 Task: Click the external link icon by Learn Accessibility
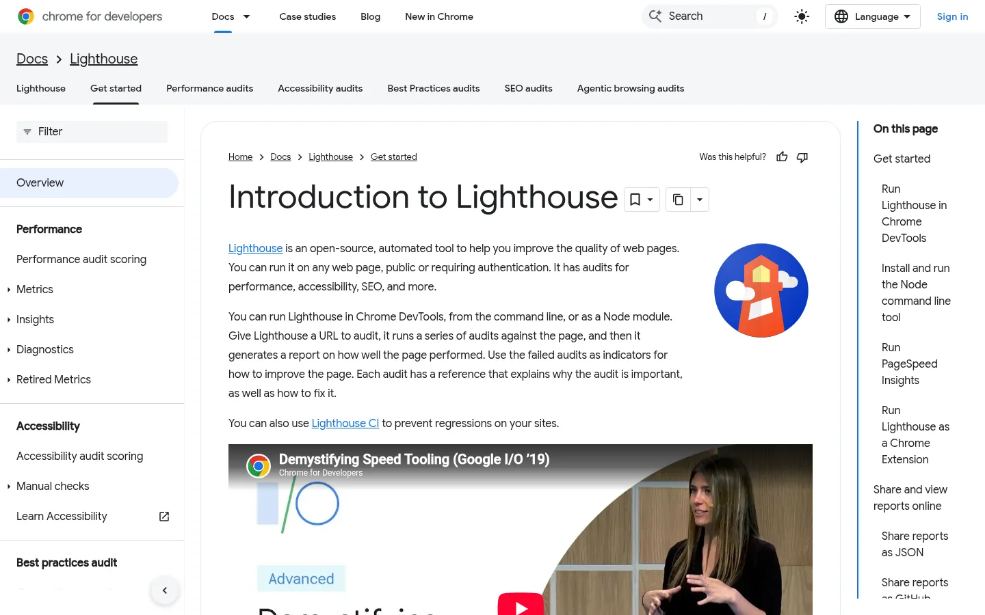click(x=164, y=517)
